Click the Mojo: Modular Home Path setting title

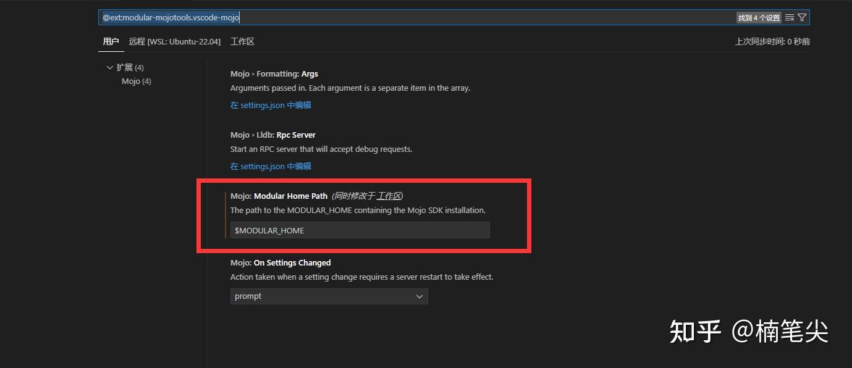(x=278, y=196)
